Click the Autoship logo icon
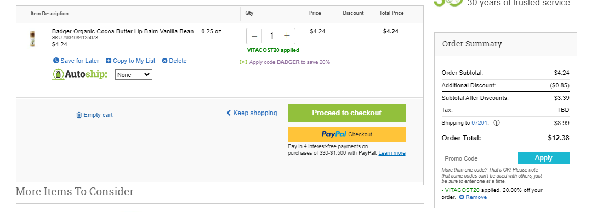The height and width of the screenshot is (212, 603). (58, 74)
